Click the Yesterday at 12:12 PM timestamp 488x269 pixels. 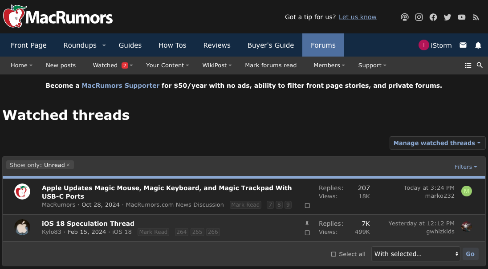[x=421, y=223]
